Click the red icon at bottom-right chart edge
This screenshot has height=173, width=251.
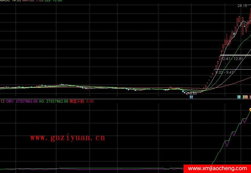(x=250, y=97)
